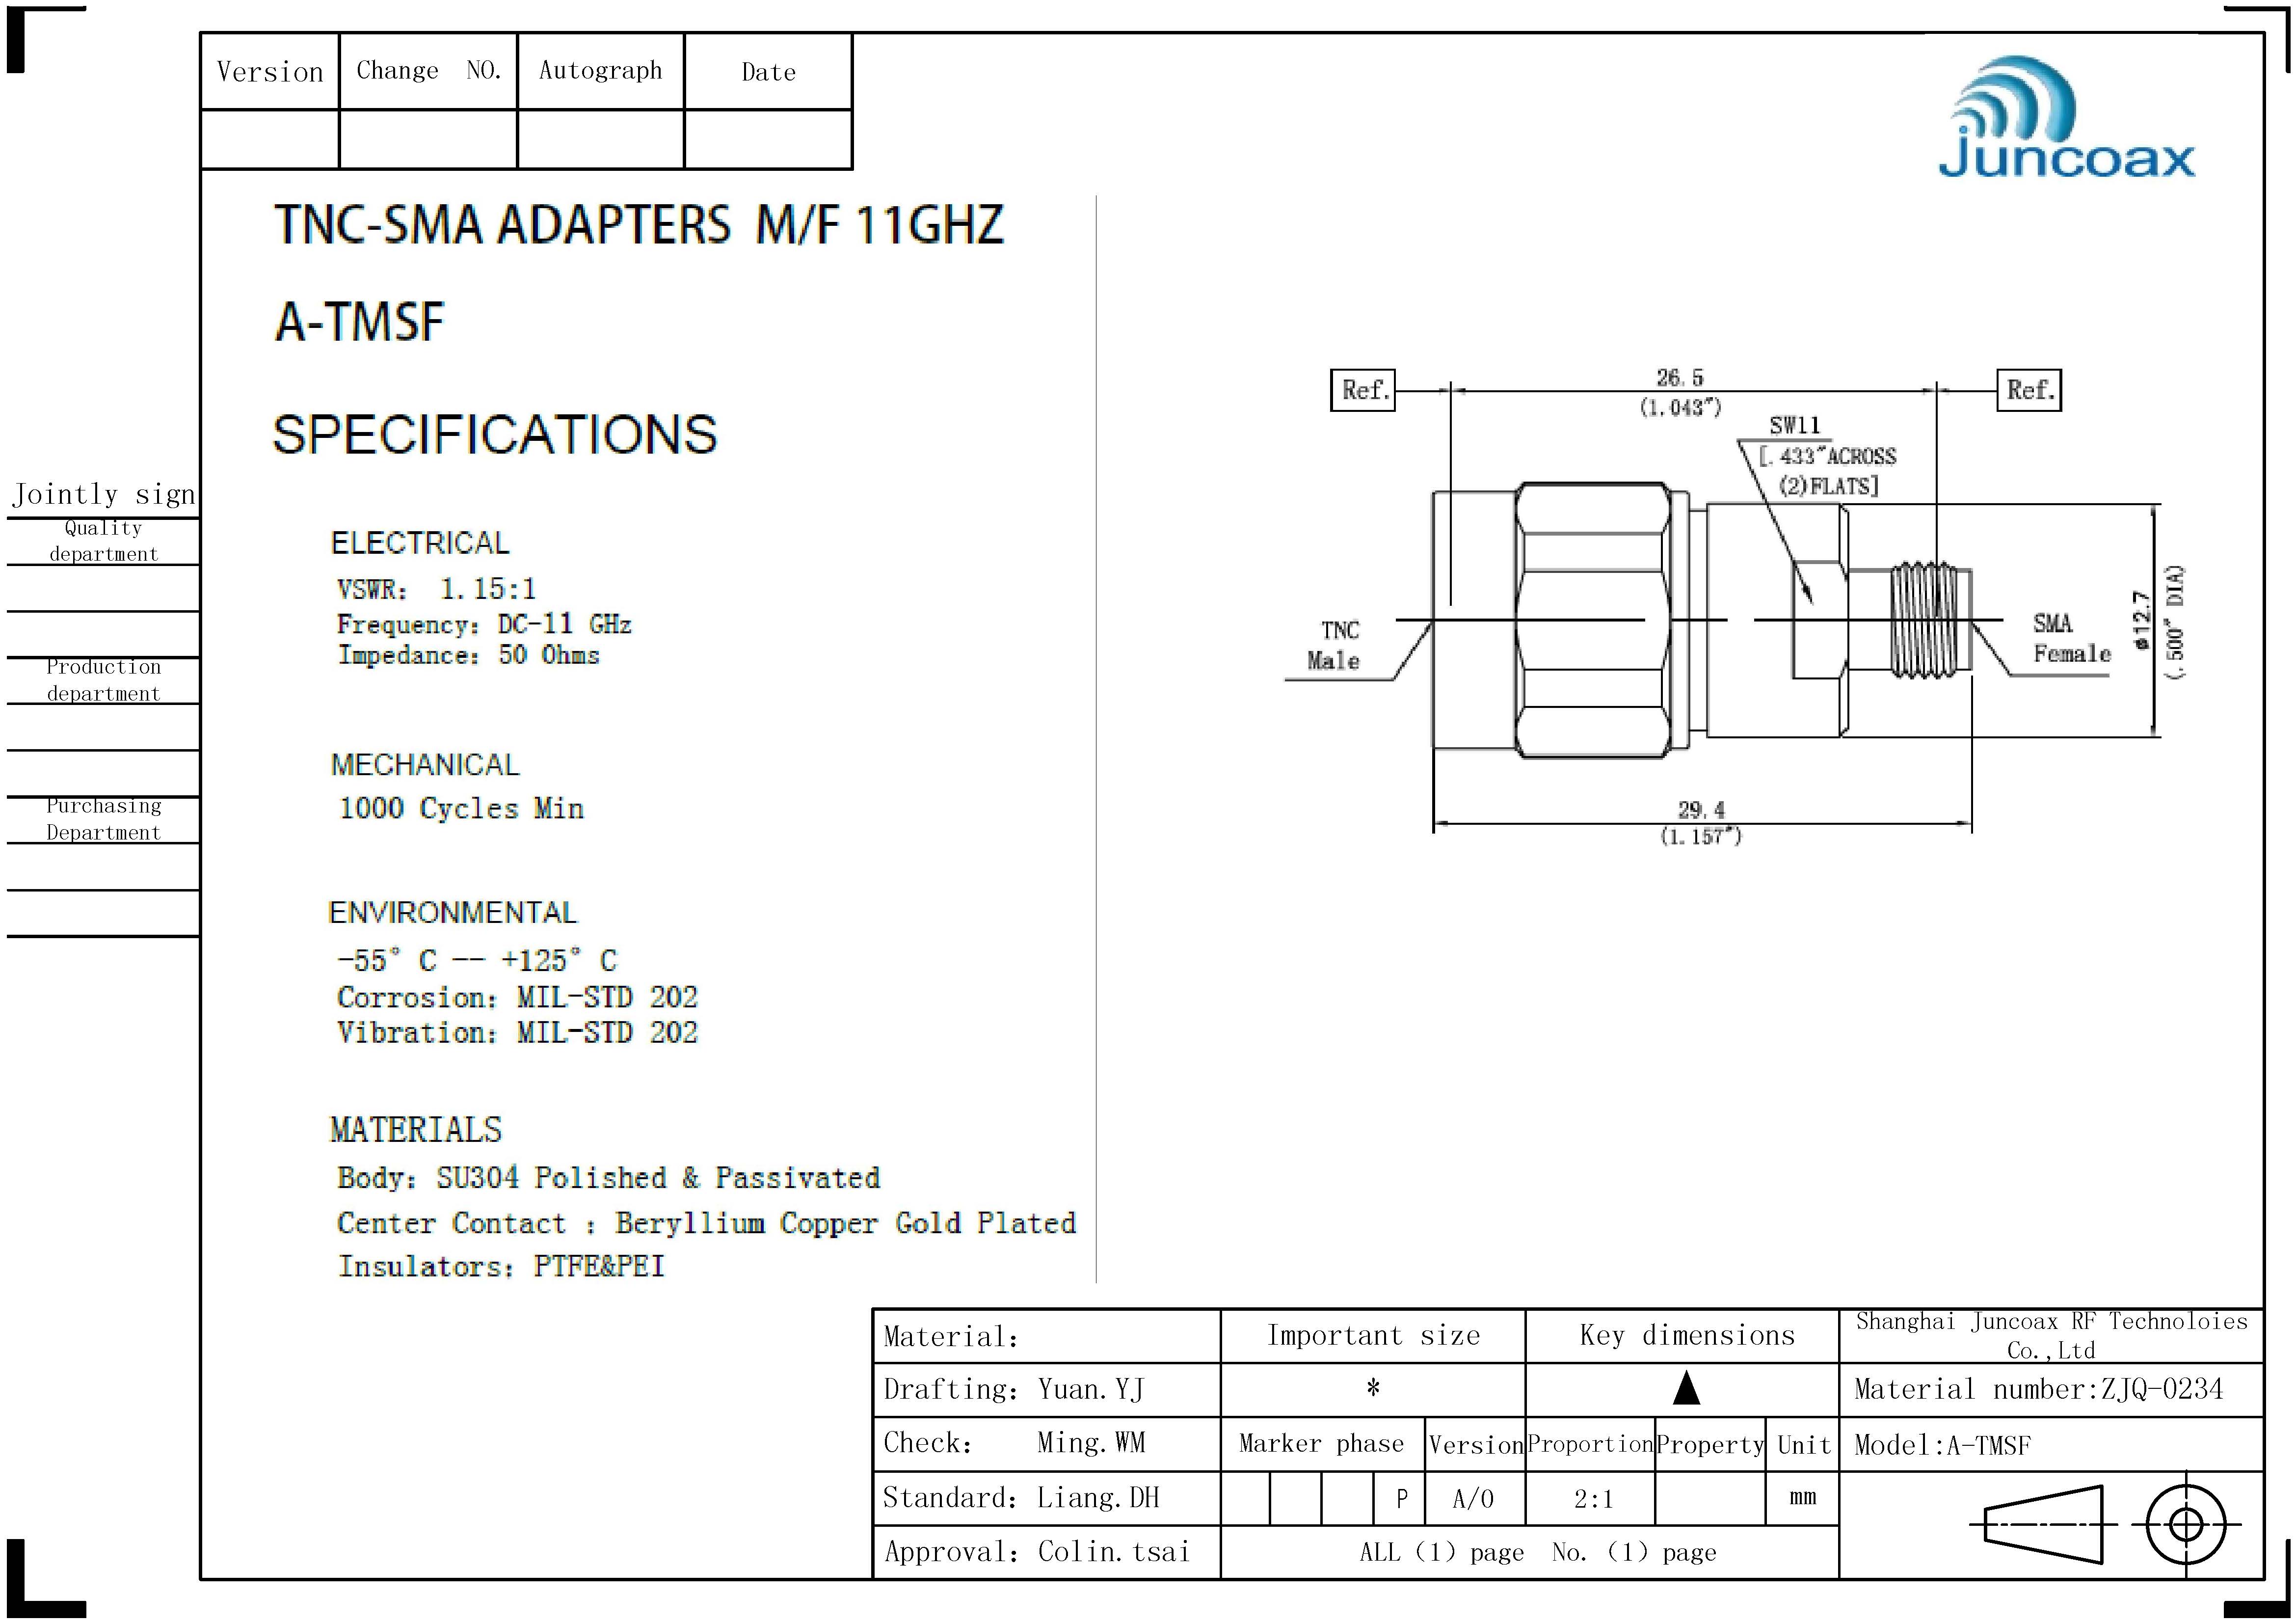Click the left Ref. box
The image size is (2296, 1623).
tap(1363, 390)
